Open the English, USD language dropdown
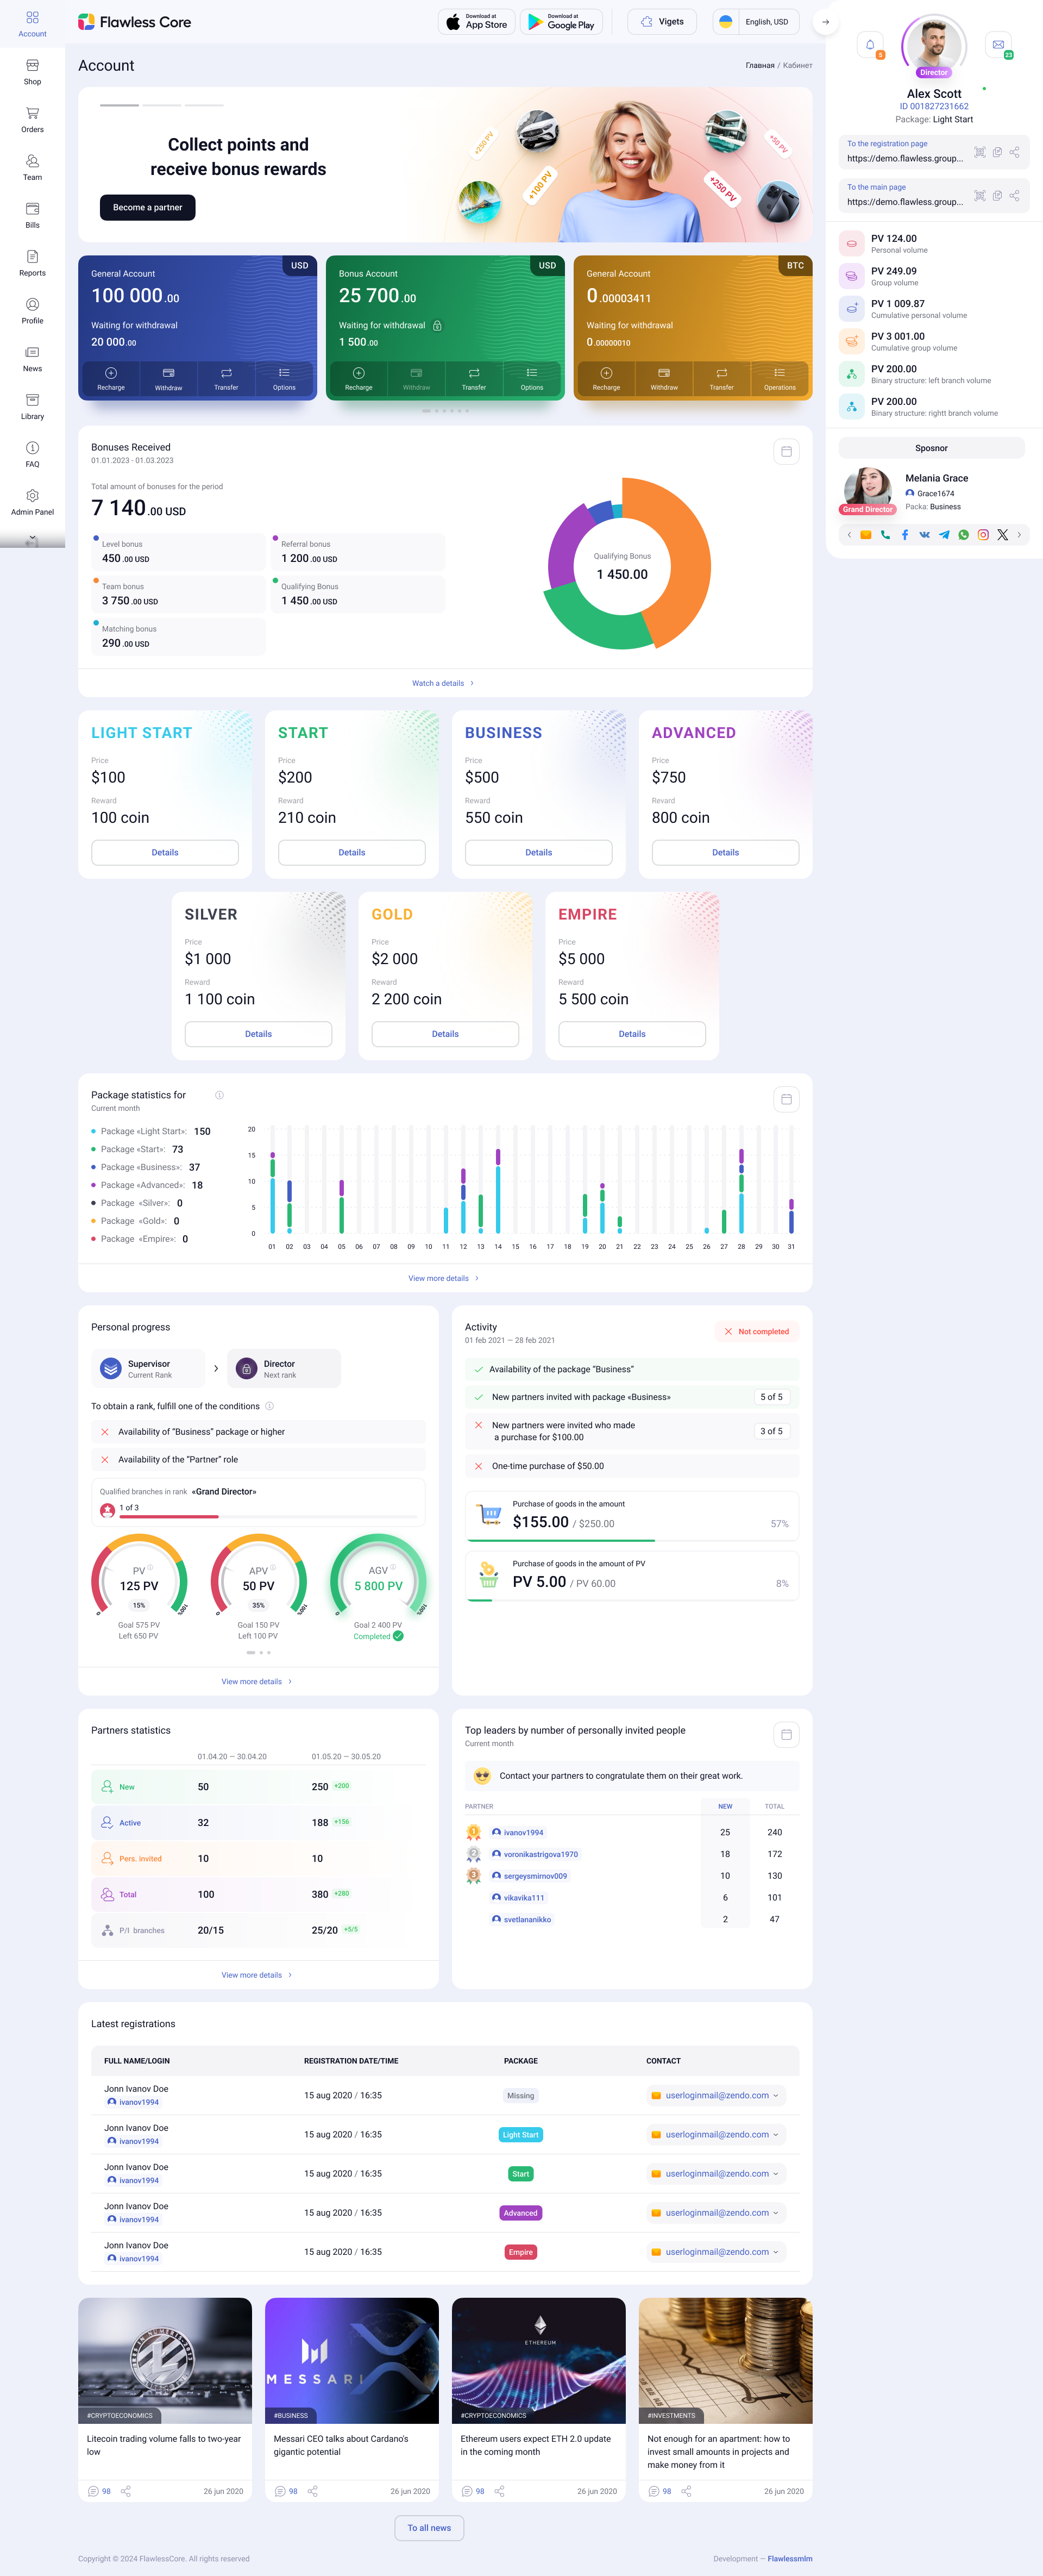1043x2576 pixels. [x=757, y=21]
